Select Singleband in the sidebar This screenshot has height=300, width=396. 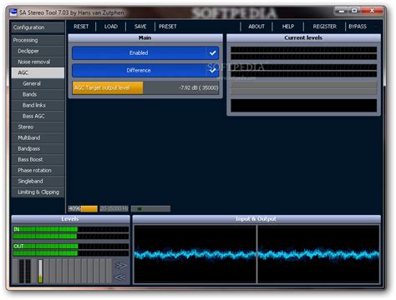[x=38, y=181]
